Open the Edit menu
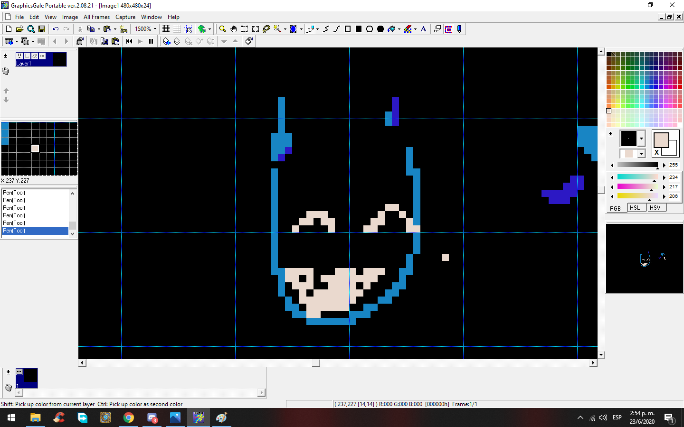Image resolution: width=684 pixels, height=427 pixels. [x=34, y=17]
